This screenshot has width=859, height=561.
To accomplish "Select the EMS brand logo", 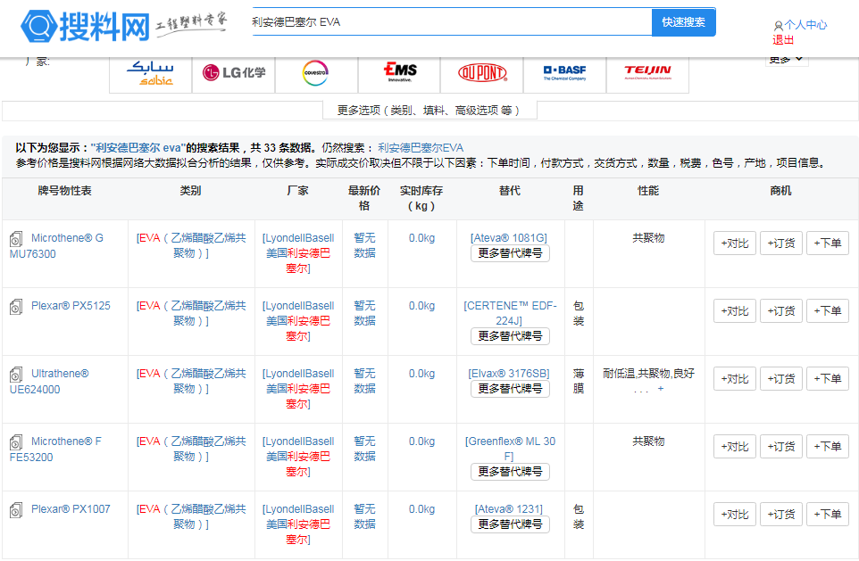I will (399, 72).
